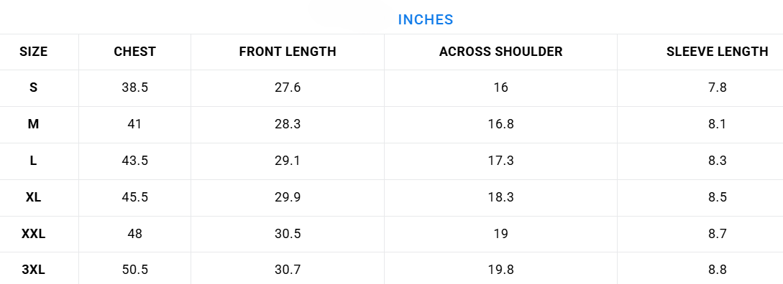This screenshot has height=284, width=783.
Task: Click front length value 29.1
Action: [288, 161]
